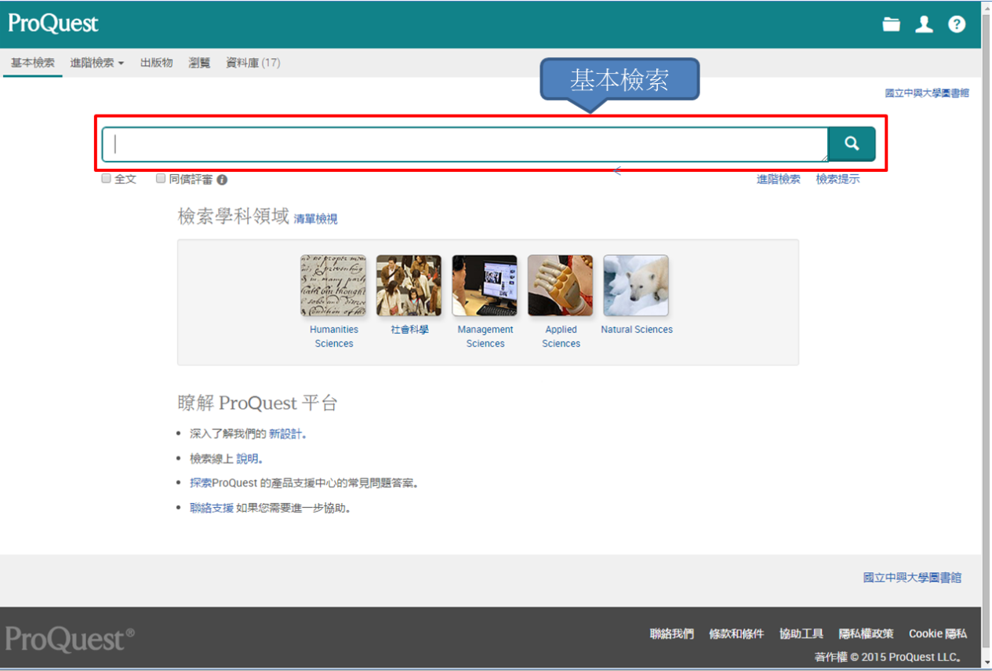Open the user account profile icon
The height and width of the screenshot is (671, 992).
pyautogui.click(x=925, y=24)
